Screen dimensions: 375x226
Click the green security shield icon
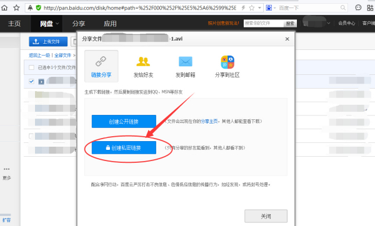click(38, 8)
